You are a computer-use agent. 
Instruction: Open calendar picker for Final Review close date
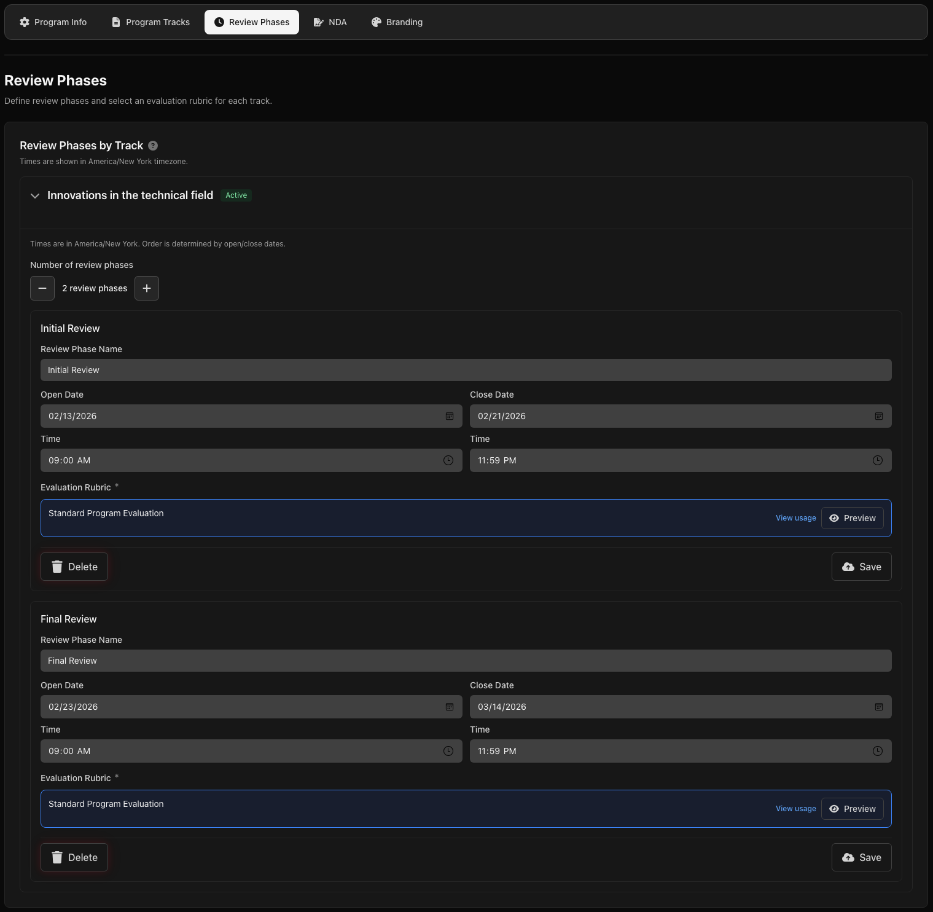[878, 707]
